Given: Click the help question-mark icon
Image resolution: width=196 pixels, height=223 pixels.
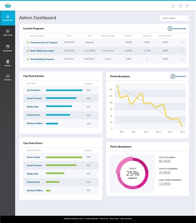Looking at the screenshot, I should click(180, 6).
